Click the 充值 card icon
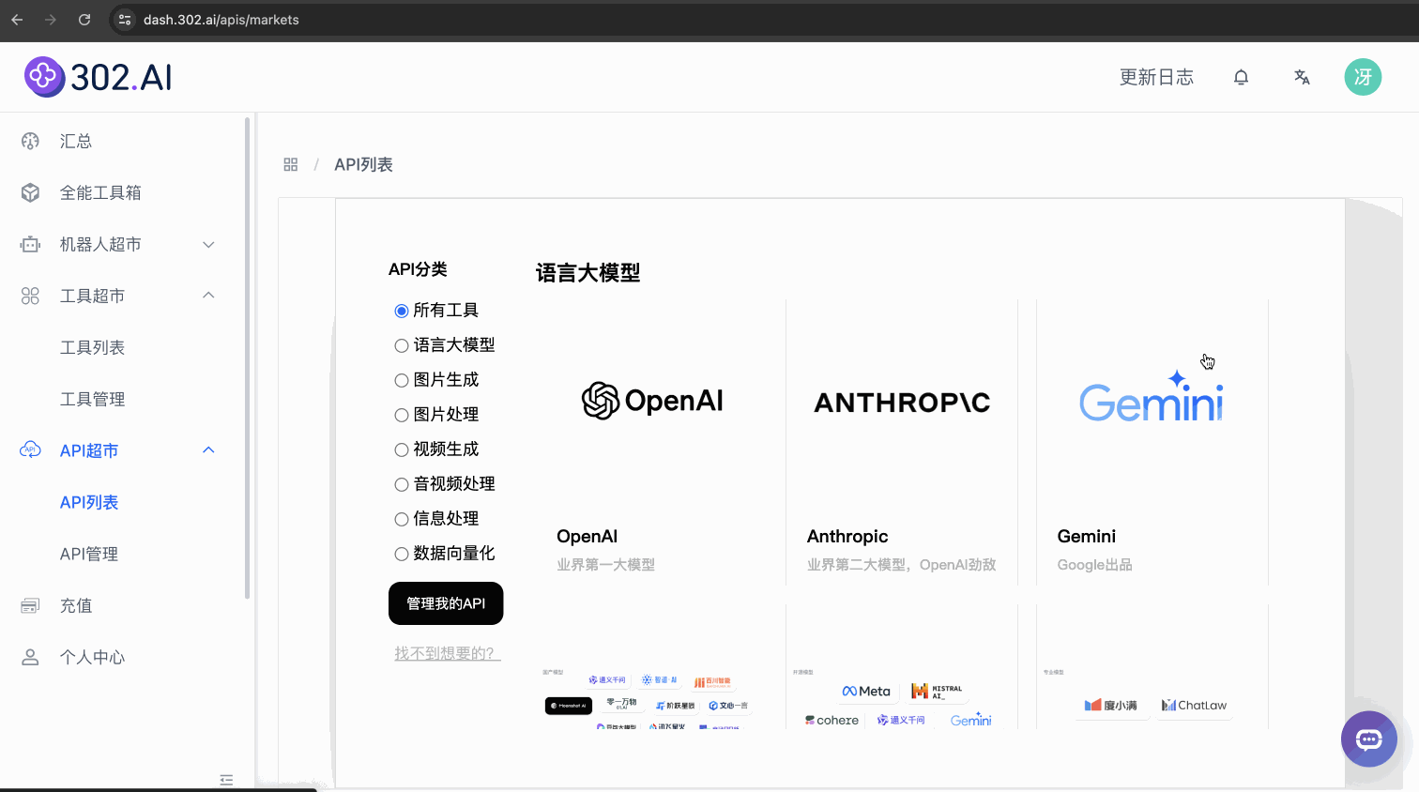The image size is (1419, 792). [30, 605]
